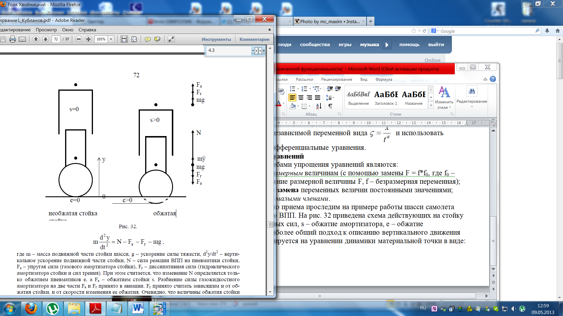563x316 pixels.
Task: Sort text with the А-Я sort icon
Action: (x=319, y=106)
